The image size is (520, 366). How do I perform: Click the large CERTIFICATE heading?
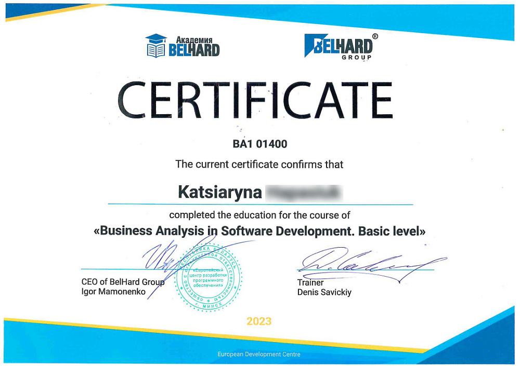point(255,100)
